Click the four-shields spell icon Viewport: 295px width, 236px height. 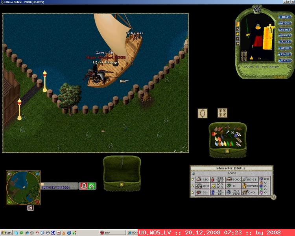(x=222, y=113)
